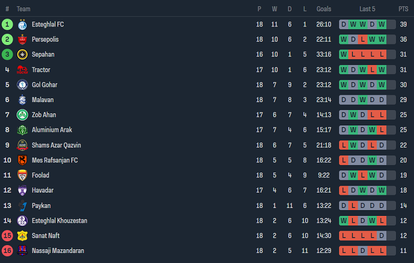Click the Foolad club badge
Image resolution: width=414 pixels, height=263 pixels.
pos(22,175)
